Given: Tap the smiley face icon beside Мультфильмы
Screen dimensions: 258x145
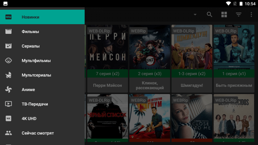Looking at the screenshot, I should coord(8,60).
